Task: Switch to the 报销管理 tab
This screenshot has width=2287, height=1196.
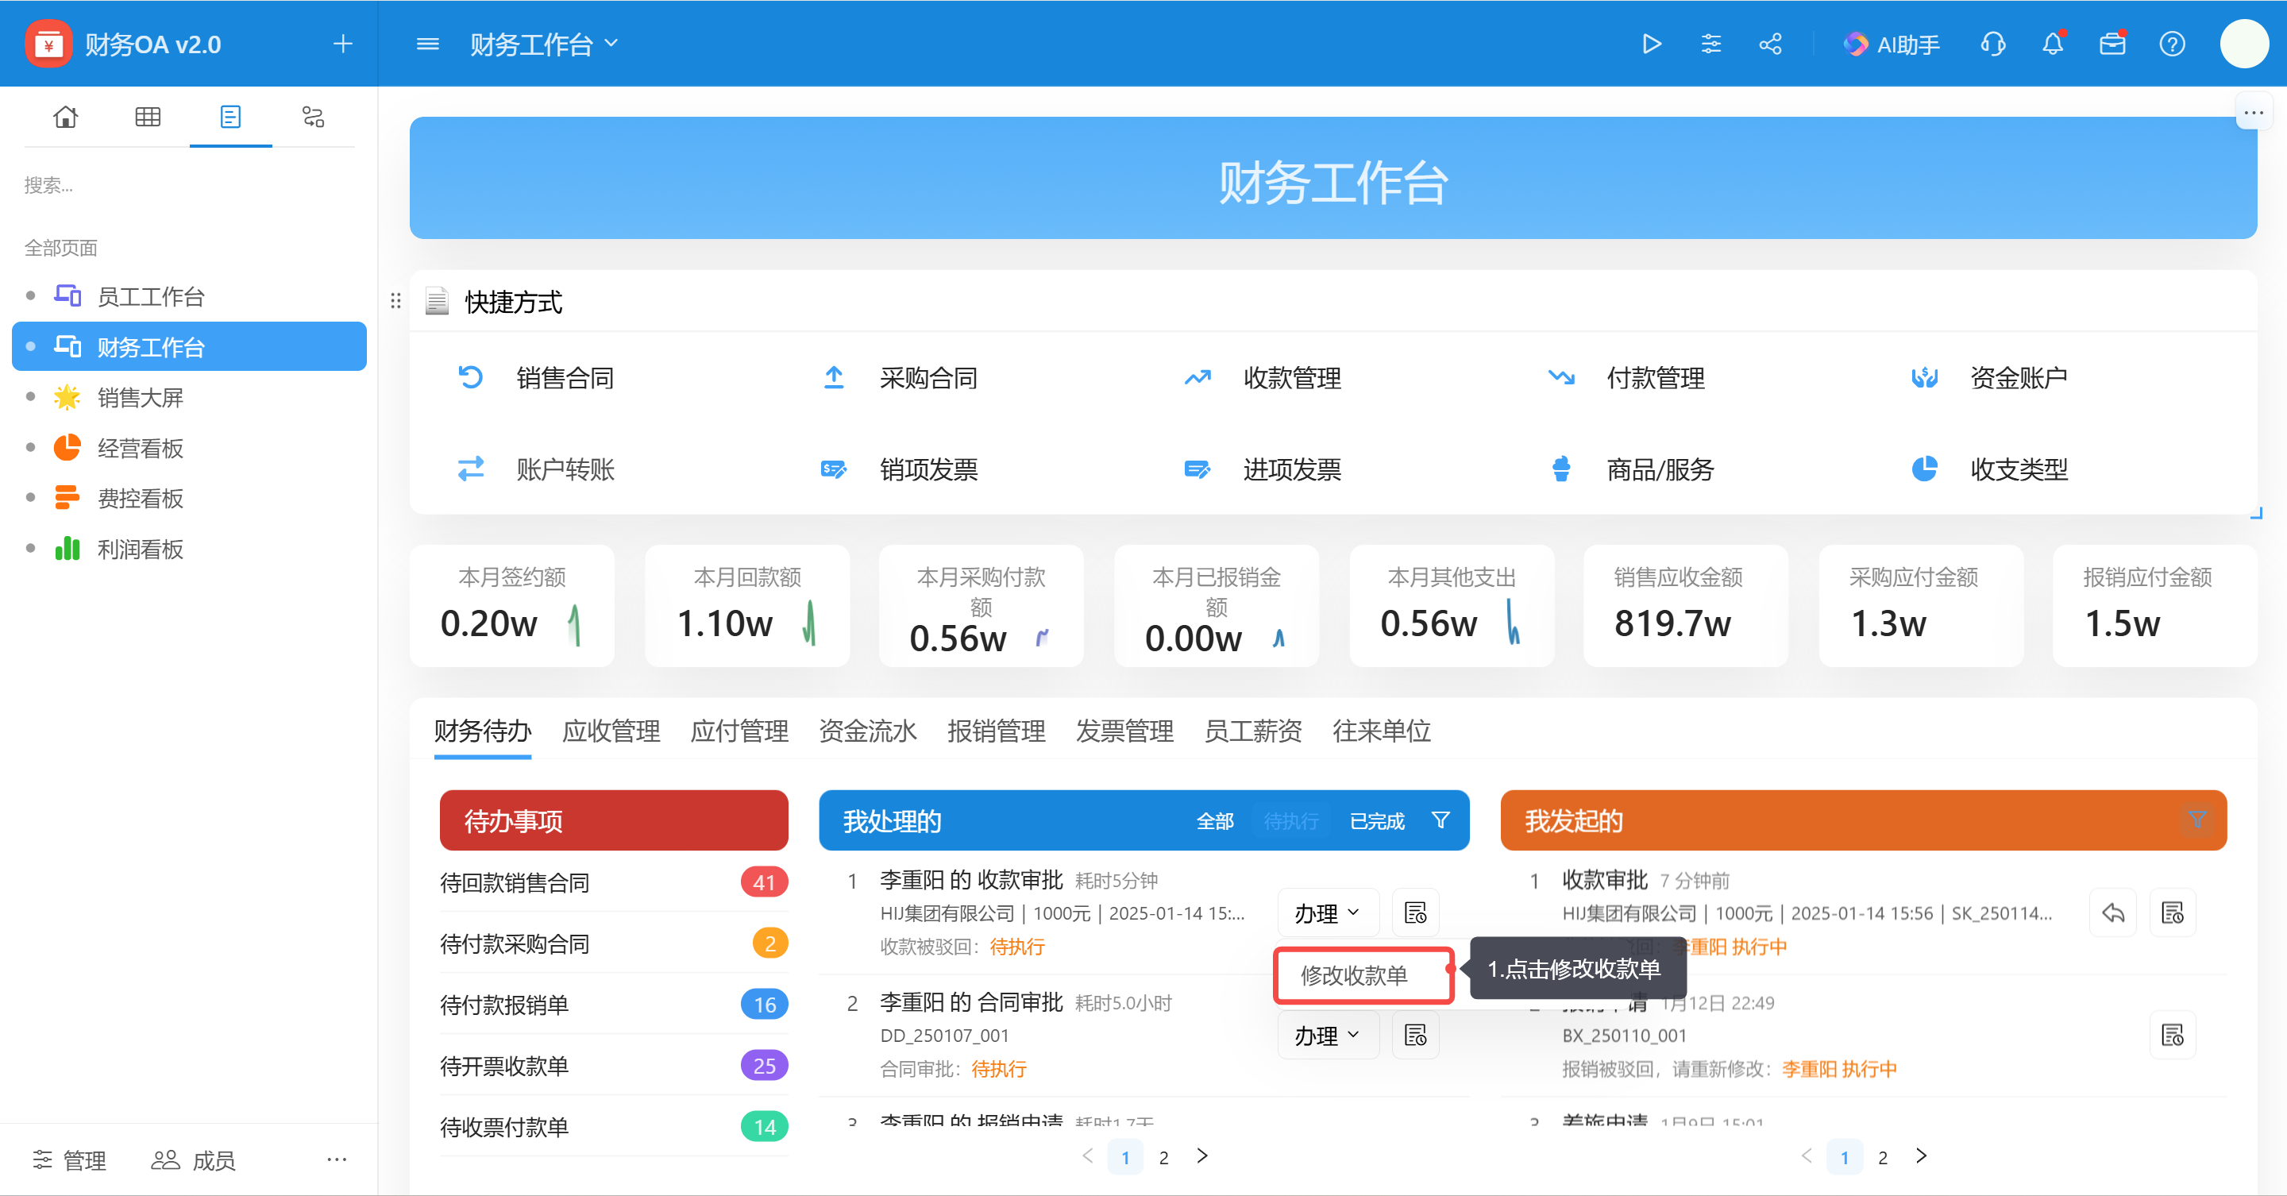Action: pyautogui.click(x=996, y=731)
